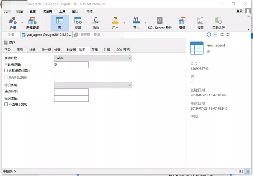Show the general info panel icon
This screenshot has width=253, height=176.
pyautogui.click(x=209, y=34)
